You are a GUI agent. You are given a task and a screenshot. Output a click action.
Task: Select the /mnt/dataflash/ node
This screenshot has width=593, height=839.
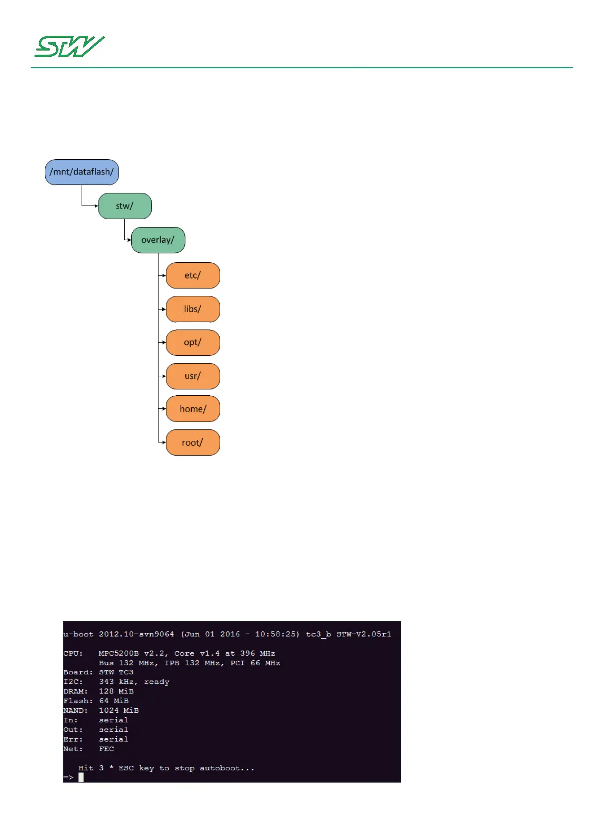point(82,172)
